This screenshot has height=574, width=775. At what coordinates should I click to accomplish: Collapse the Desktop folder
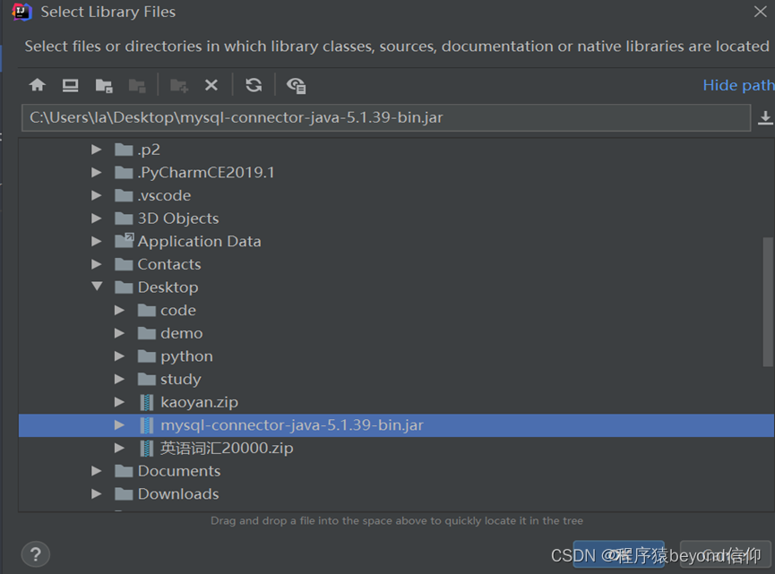(x=97, y=287)
